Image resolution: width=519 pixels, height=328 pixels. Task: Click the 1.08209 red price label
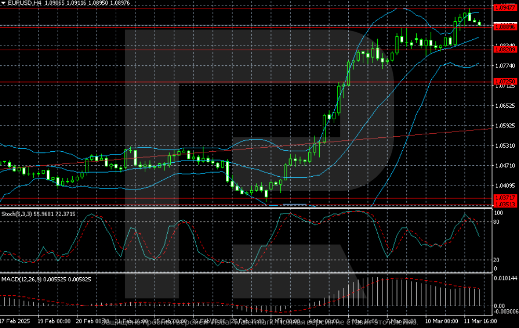point(504,50)
